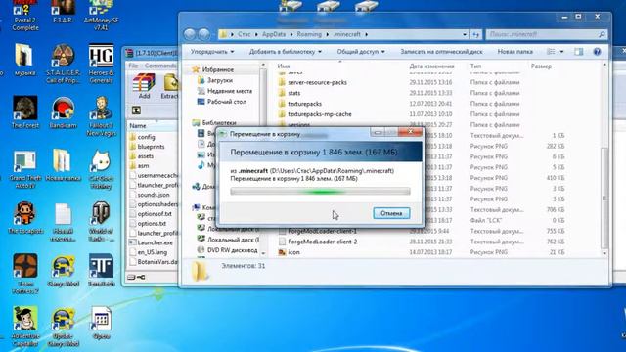Open the Fallout 3 New Vegas shortcut
Screen dimensions: 626x352
point(101,116)
